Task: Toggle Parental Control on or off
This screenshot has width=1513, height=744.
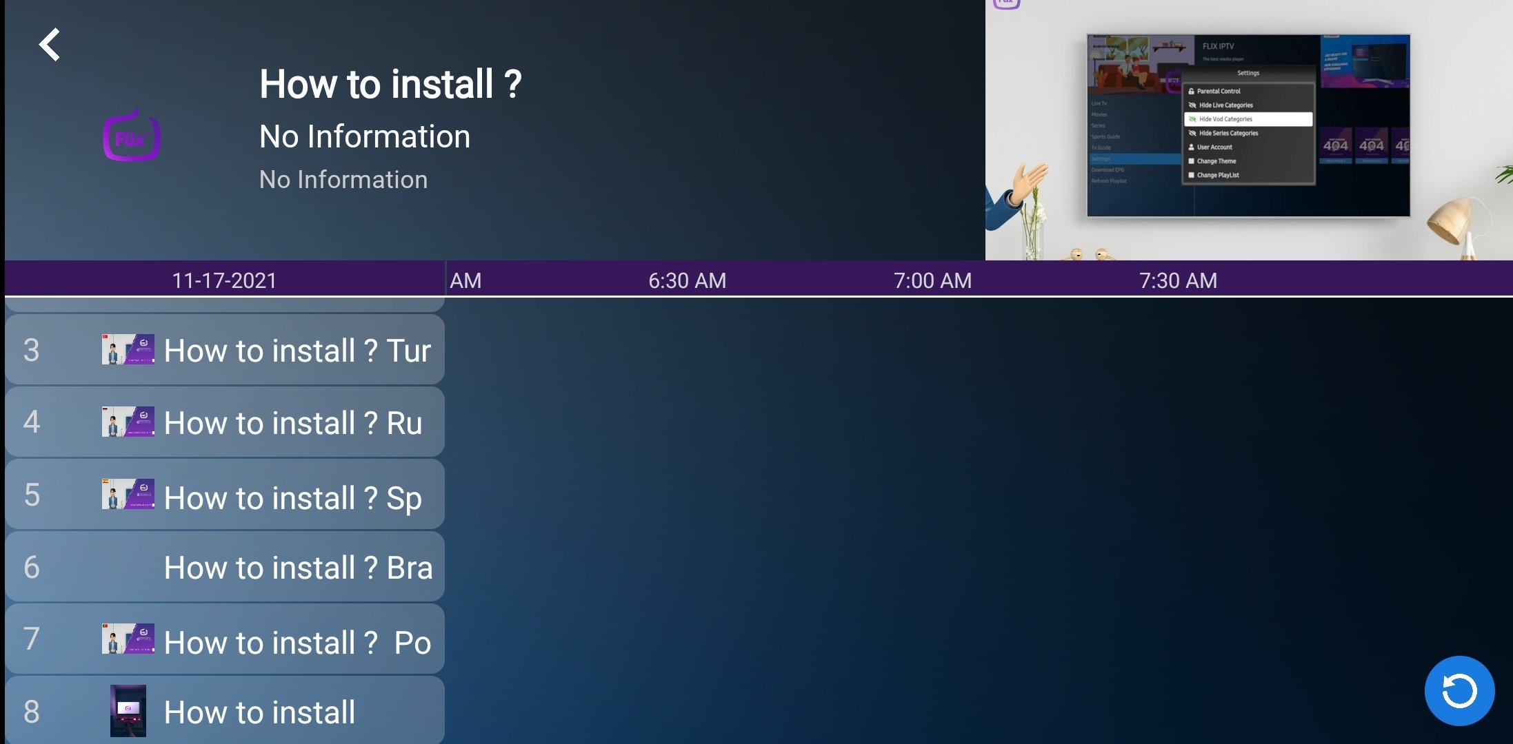Action: tap(1220, 91)
